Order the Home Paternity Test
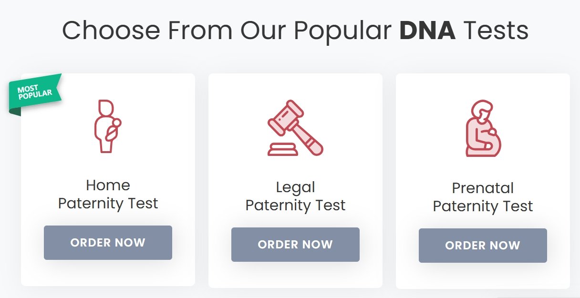580x298 pixels. pyautogui.click(x=108, y=243)
